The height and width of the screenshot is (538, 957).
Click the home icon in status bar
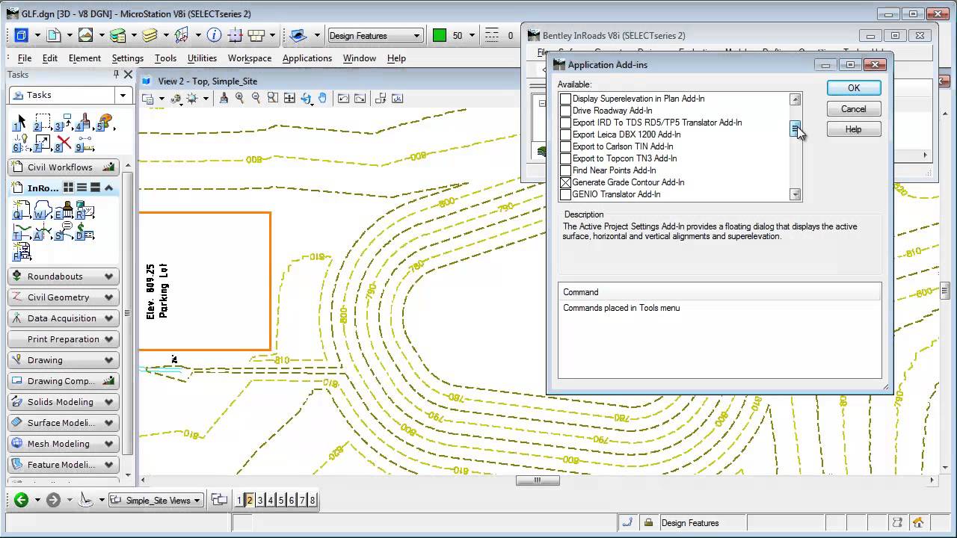tap(918, 522)
